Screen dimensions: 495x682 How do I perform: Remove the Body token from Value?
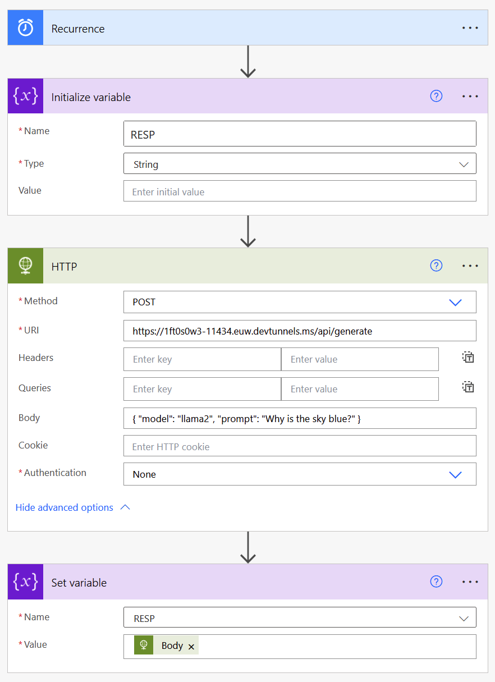191,646
